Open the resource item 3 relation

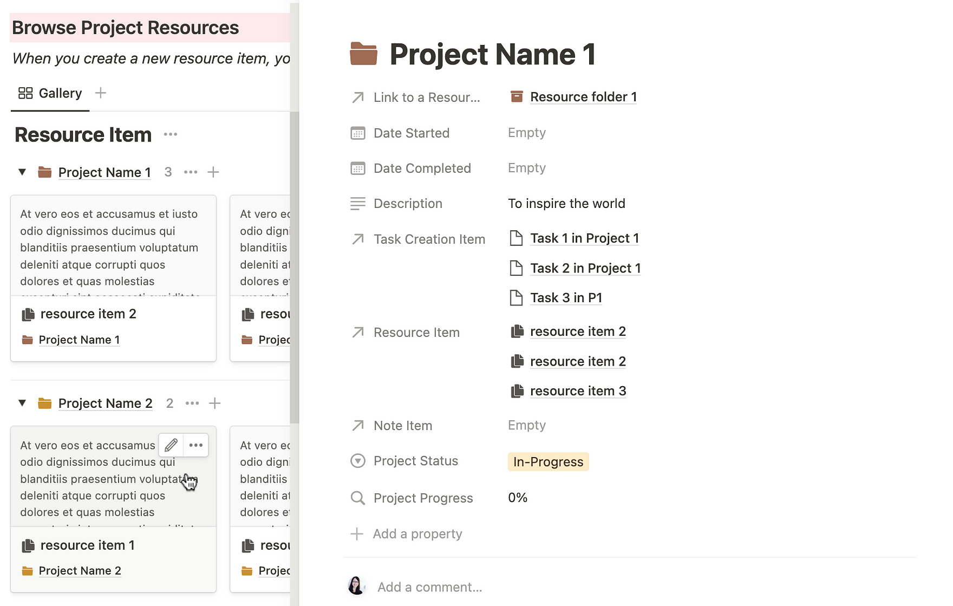pyautogui.click(x=578, y=391)
